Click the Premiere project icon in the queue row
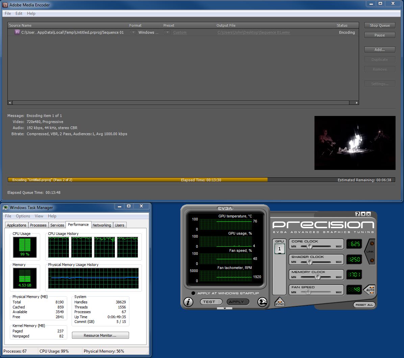This screenshot has height=358, width=404. click(17, 32)
